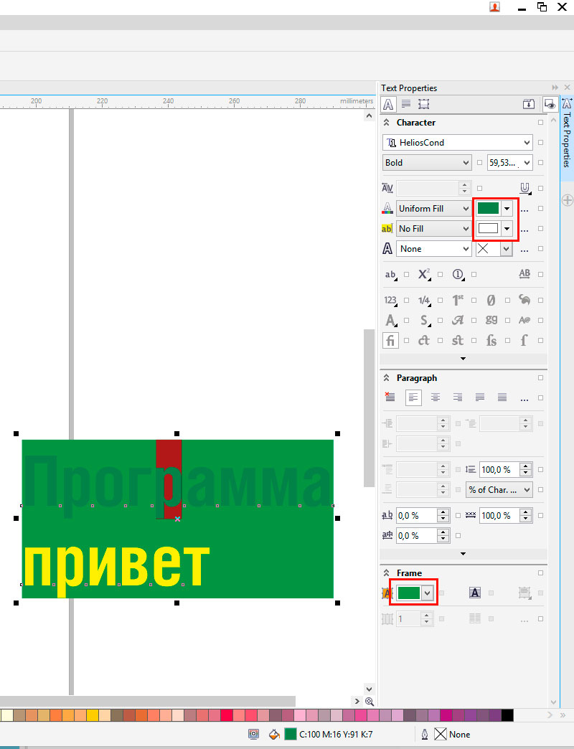The height and width of the screenshot is (749, 574).
Task: Click the slashed zero icon
Action: (491, 300)
